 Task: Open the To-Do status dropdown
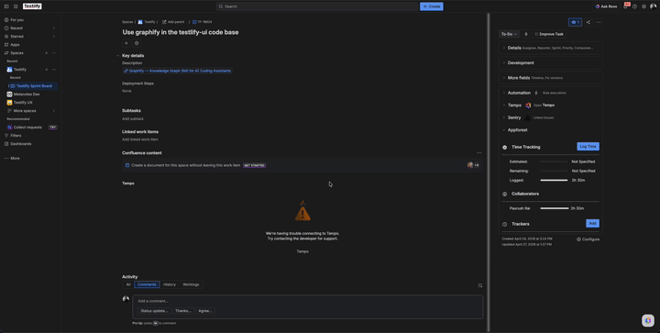[509, 34]
